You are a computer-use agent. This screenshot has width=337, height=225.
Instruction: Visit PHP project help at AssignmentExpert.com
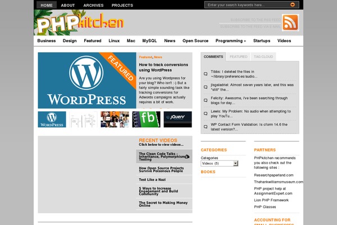coord(273,191)
